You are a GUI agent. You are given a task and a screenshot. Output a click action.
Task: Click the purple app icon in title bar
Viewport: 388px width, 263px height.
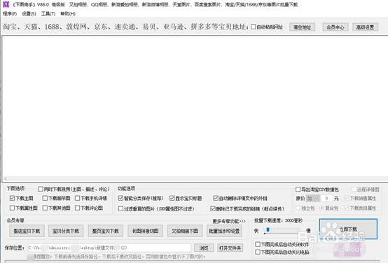pyautogui.click(x=6, y=4)
